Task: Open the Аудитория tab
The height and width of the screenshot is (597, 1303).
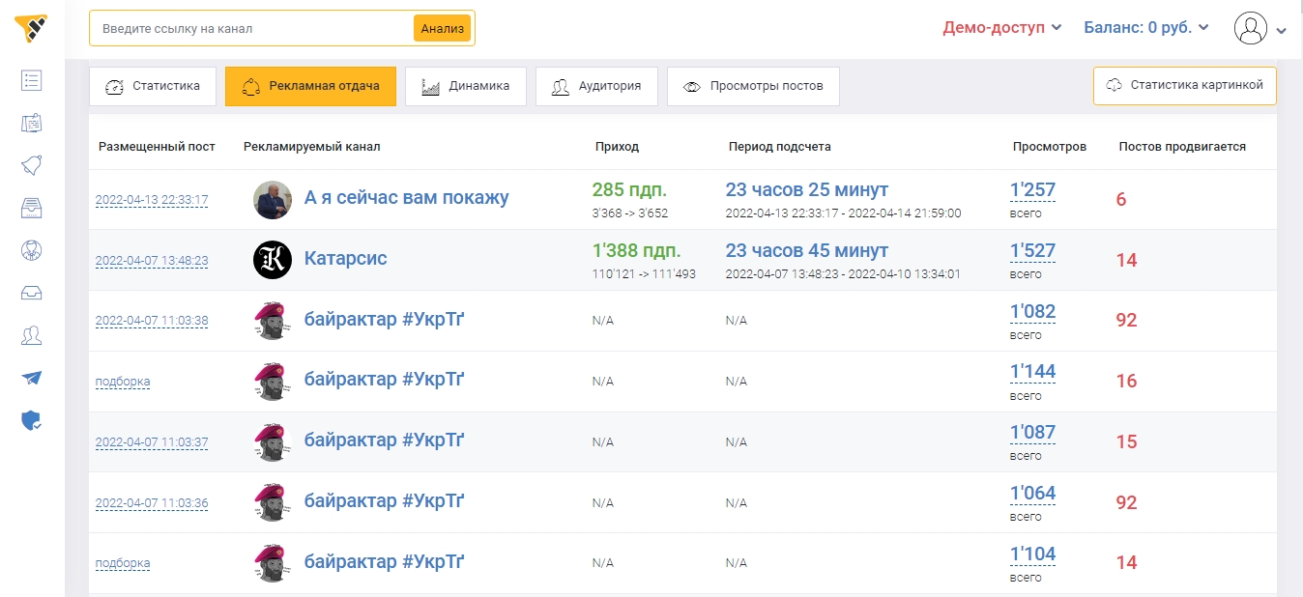Action: (x=596, y=86)
